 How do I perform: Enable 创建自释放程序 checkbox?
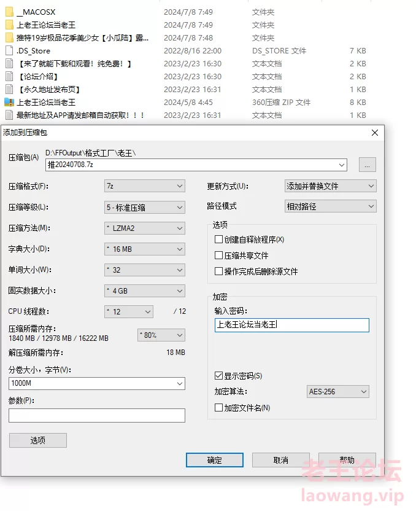(x=219, y=240)
